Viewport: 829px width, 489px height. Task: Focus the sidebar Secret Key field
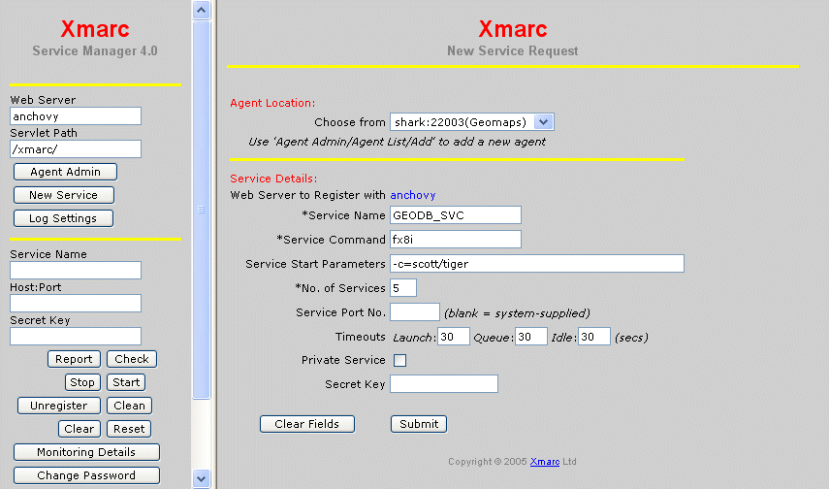tap(76, 336)
